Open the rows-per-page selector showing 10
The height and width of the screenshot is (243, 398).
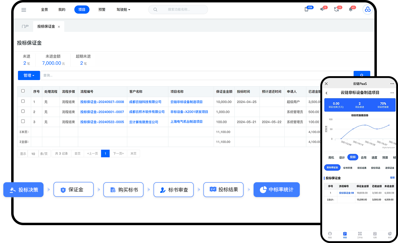coord(33,154)
